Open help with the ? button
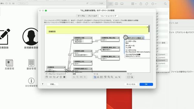Image resolution: width=194 pixels, height=109 pixels. click(42, 84)
